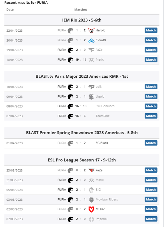Click the paiN team logo icon

click(91, 87)
